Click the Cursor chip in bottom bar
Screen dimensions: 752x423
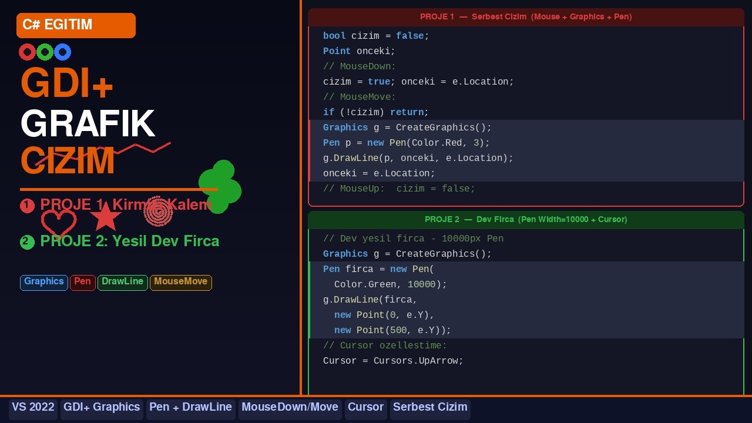[x=365, y=408]
